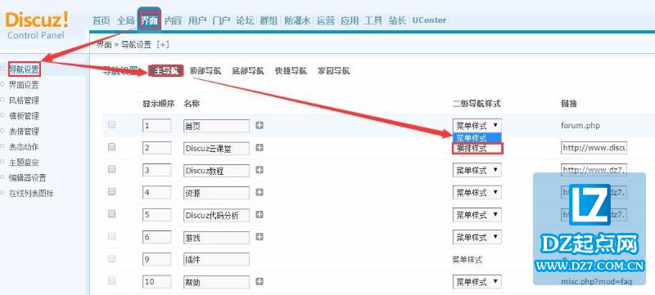The image size is (655, 295).
Task: Switch to 快捷导航 tab
Action: coord(291,71)
